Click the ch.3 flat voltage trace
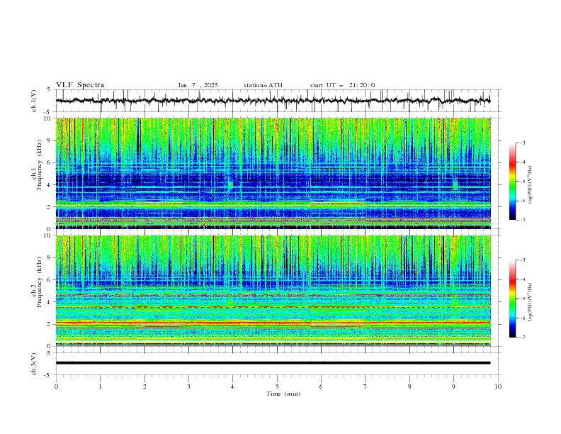 tap(273, 363)
